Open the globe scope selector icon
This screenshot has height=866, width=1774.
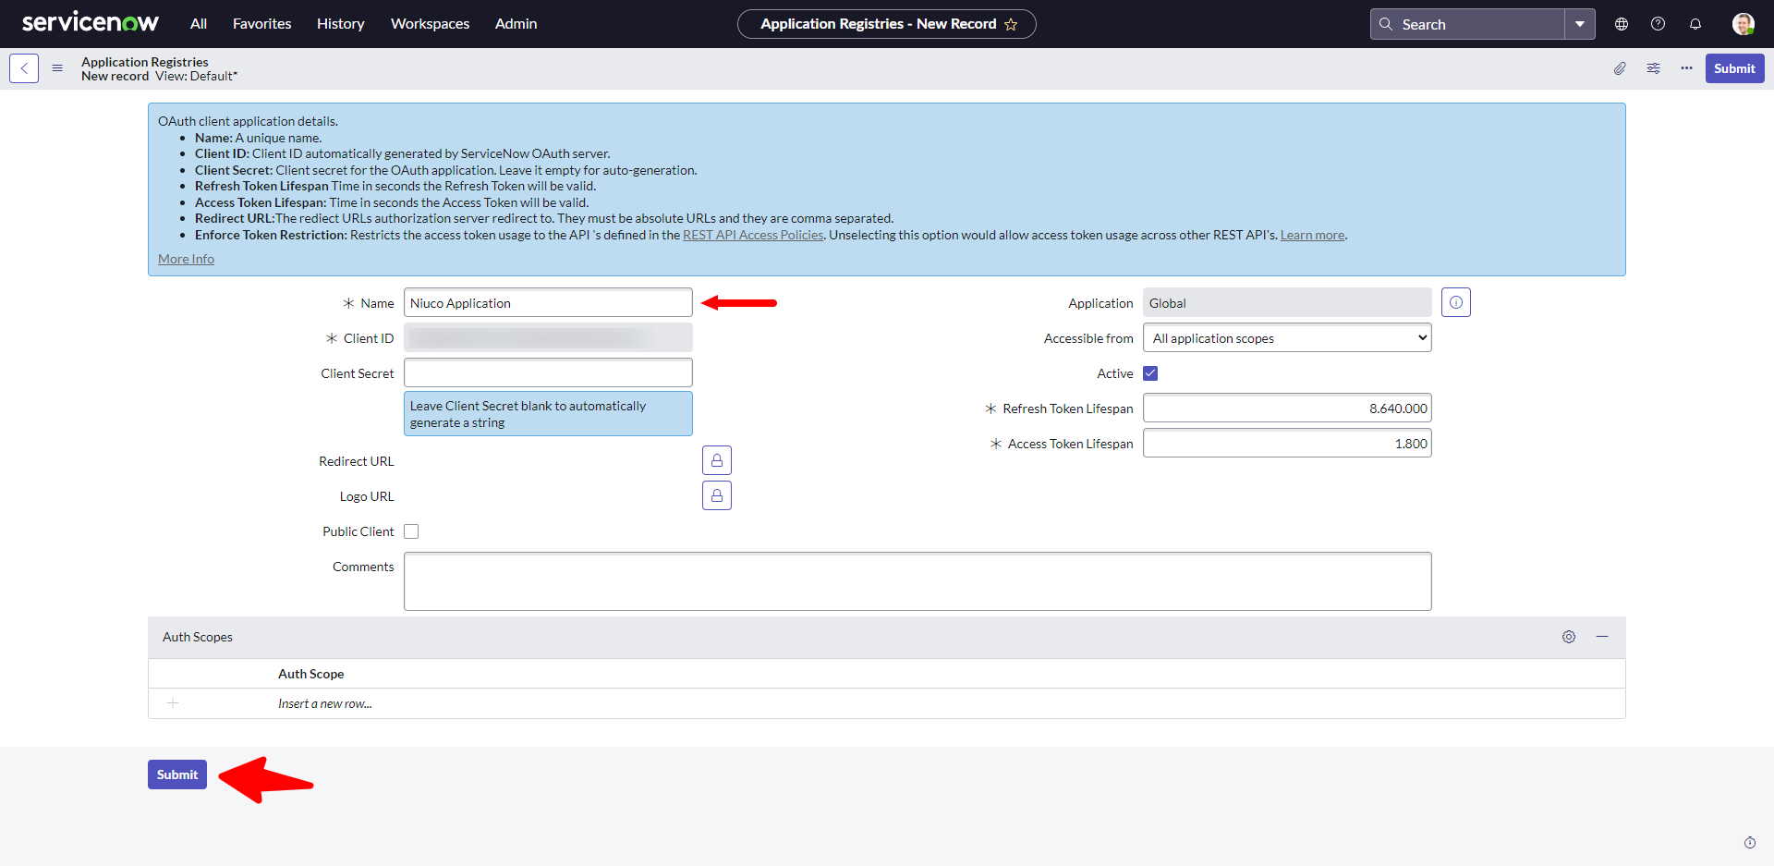[x=1622, y=24]
